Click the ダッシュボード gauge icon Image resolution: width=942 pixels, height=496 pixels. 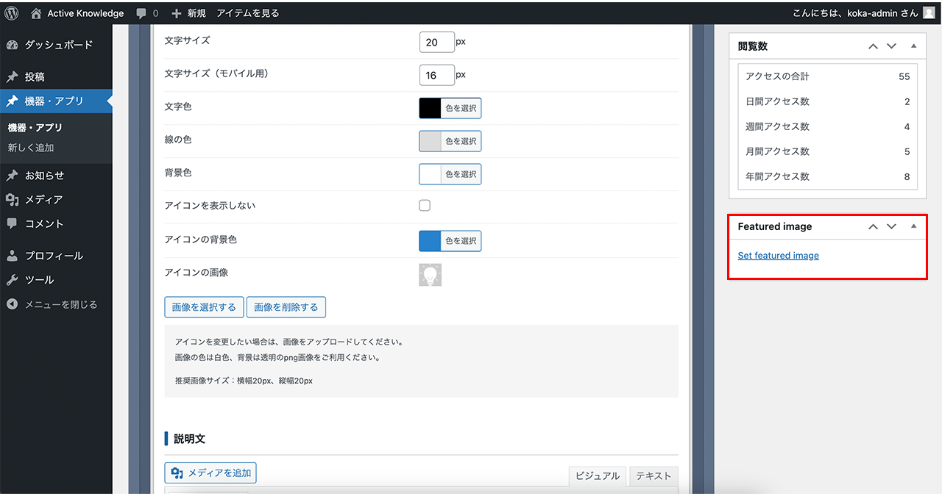[12, 45]
